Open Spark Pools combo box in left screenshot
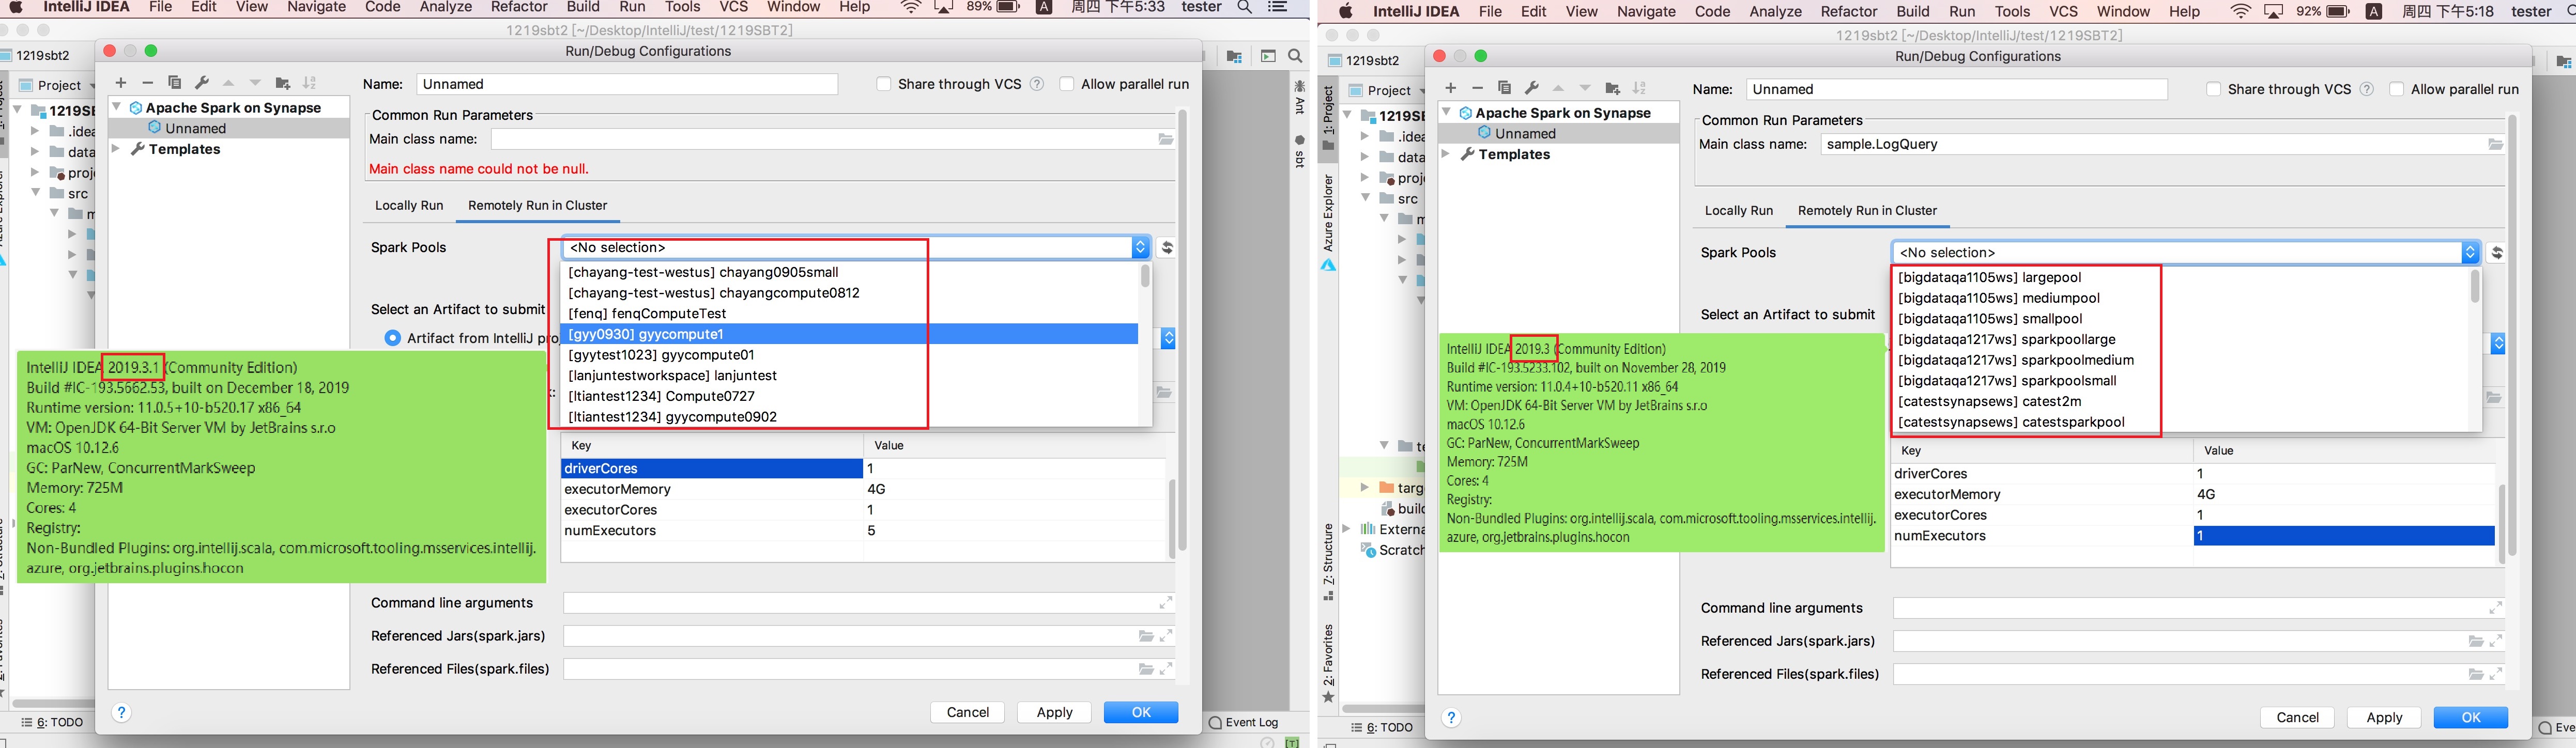 point(856,247)
